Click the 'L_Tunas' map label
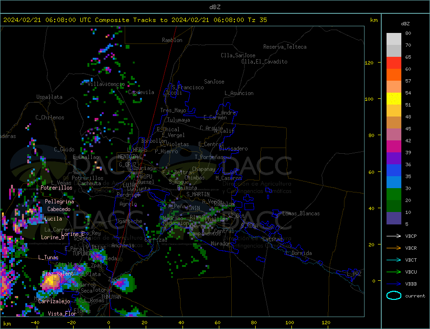Screen dimensions: 430x329 coord(48,257)
